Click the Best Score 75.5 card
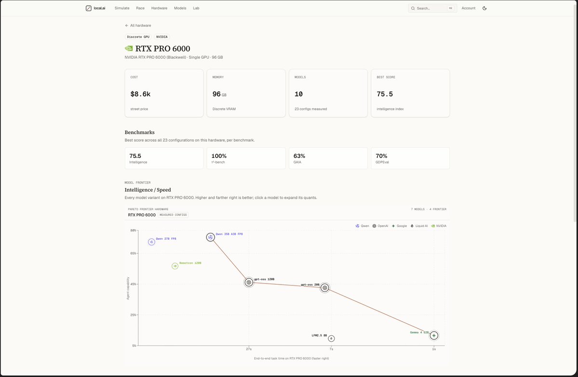This screenshot has height=377, width=578. [410, 93]
